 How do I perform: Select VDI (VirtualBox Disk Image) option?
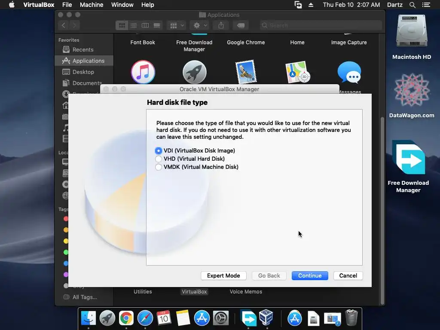click(195, 151)
